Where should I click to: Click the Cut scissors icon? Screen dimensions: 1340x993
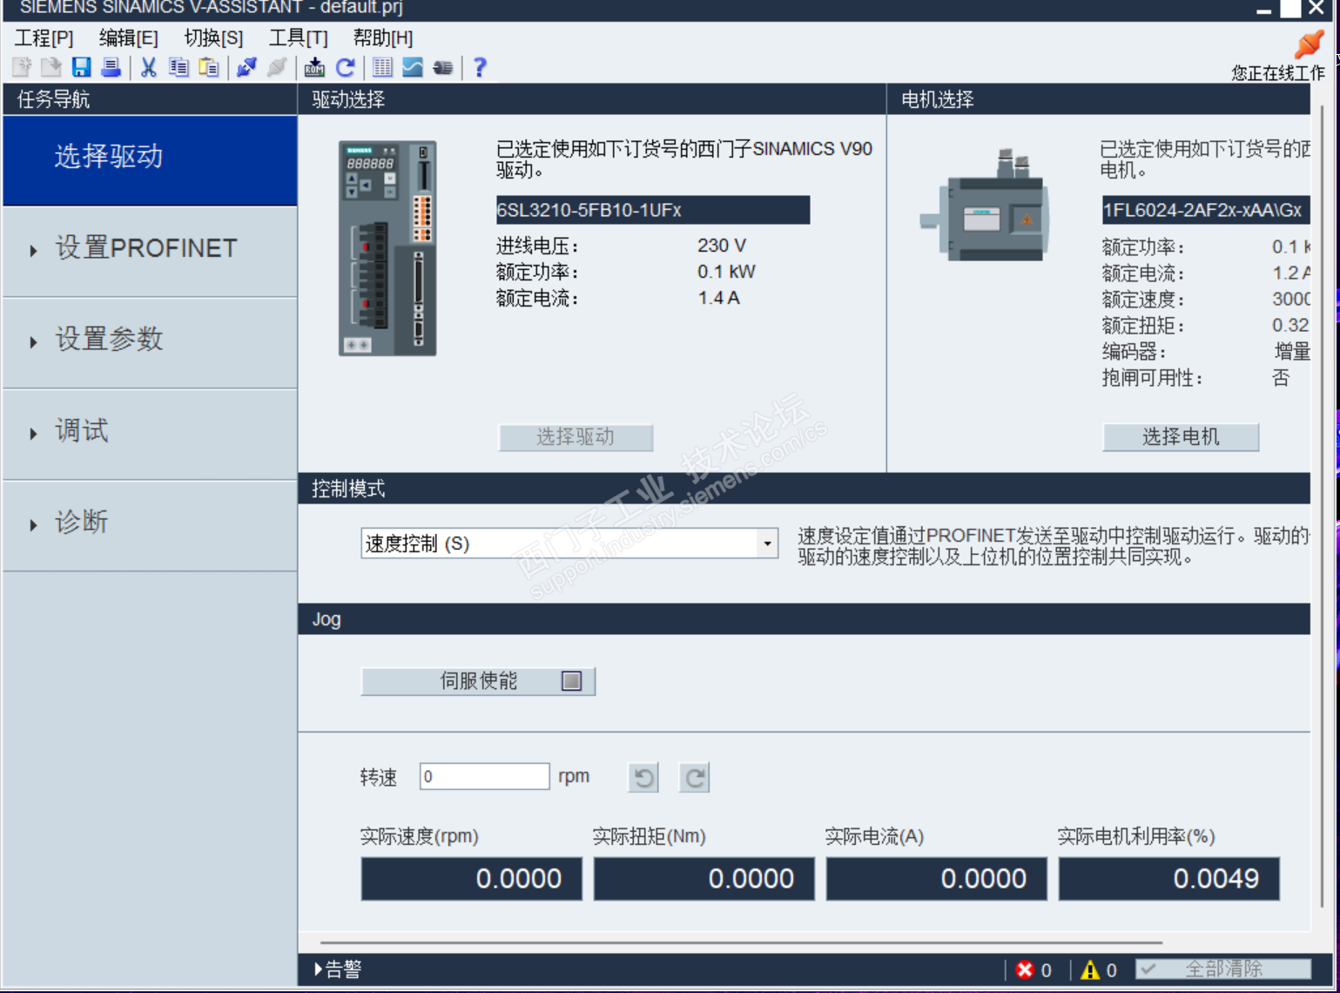pyautogui.click(x=149, y=67)
